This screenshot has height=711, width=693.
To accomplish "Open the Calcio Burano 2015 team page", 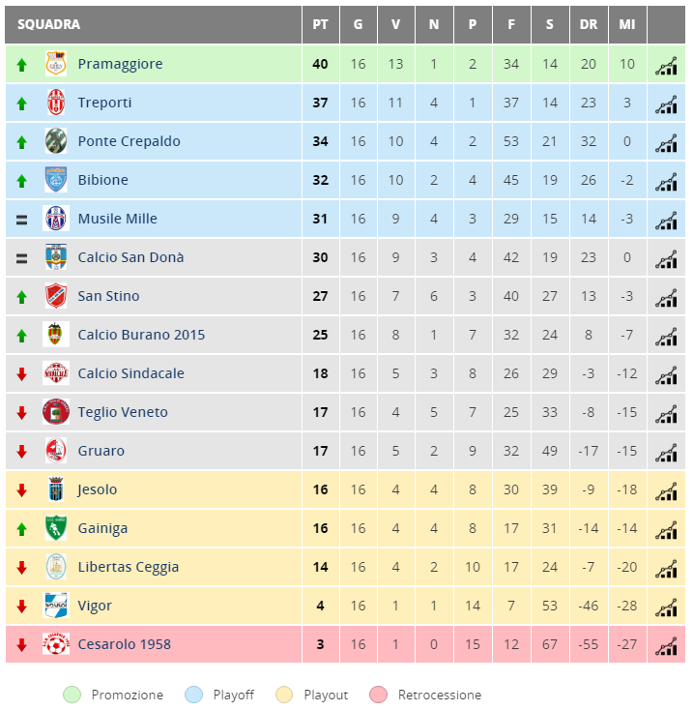I will click(x=141, y=335).
